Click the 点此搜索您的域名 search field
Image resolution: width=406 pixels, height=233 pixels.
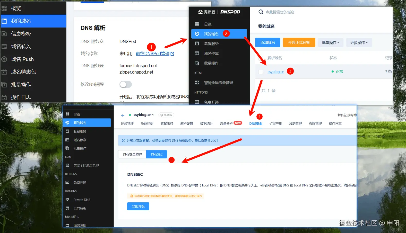click(x=280, y=12)
